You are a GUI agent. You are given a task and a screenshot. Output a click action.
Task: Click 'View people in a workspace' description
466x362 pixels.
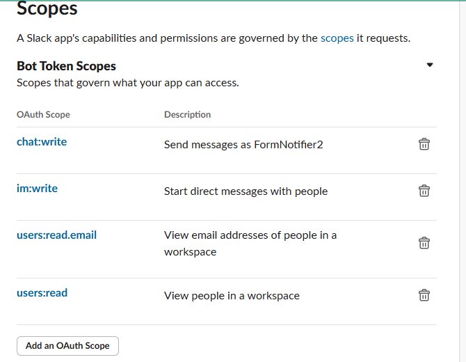232,296
